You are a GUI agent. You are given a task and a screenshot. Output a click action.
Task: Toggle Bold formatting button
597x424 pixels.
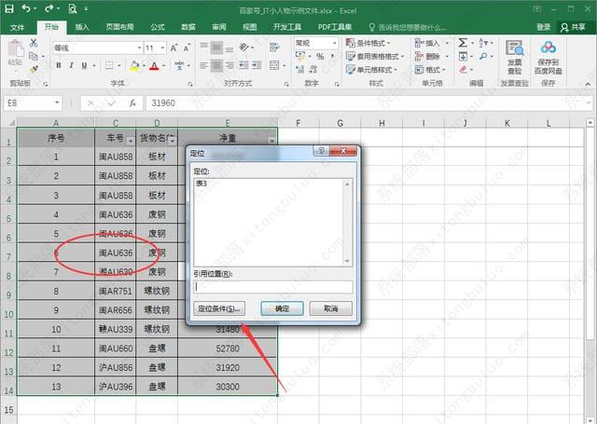point(59,65)
